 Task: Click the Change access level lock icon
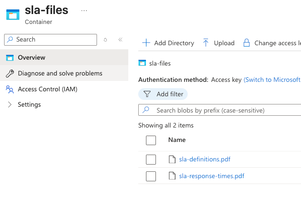click(x=247, y=43)
